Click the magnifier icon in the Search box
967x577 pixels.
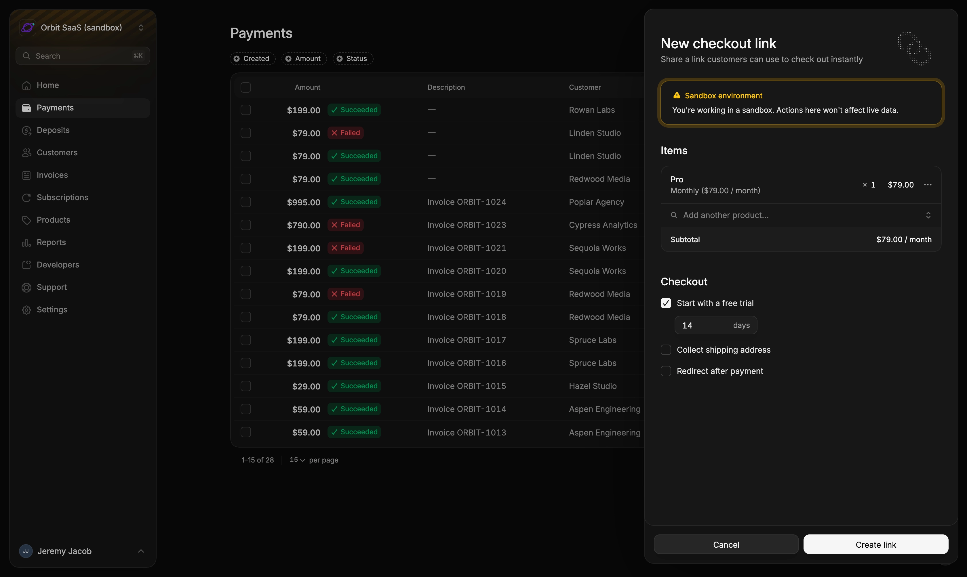coord(26,56)
